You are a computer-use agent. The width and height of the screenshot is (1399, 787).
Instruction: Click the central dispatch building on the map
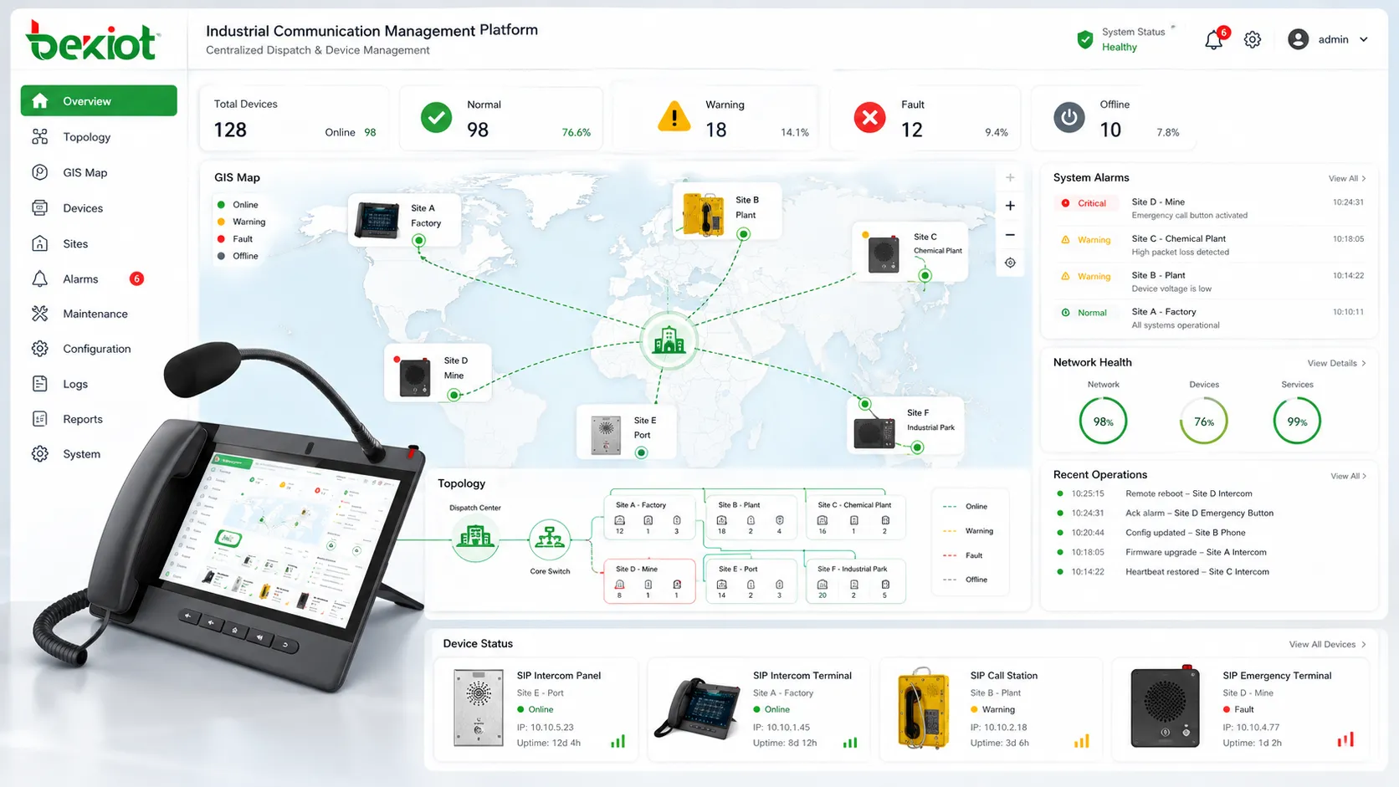pyautogui.click(x=669, y=341)
